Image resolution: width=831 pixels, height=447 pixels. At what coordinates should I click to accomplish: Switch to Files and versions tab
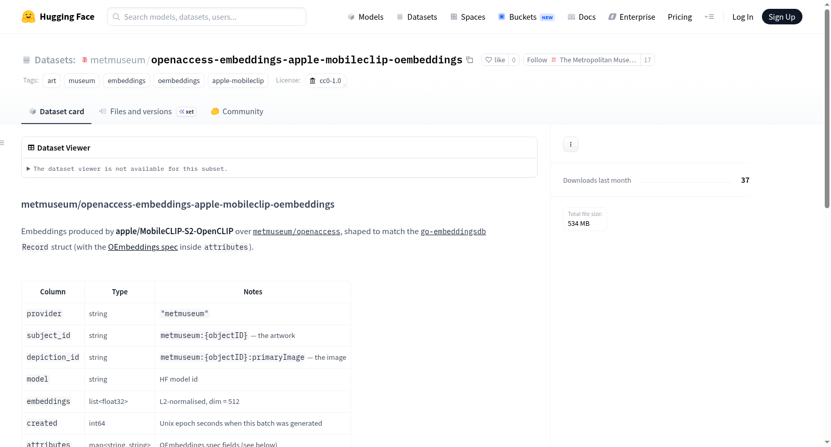point(147,112)
